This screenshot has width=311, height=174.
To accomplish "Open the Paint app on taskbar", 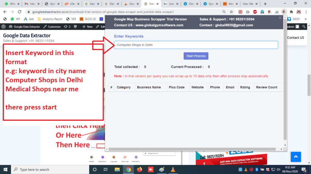I will [162, 169].
